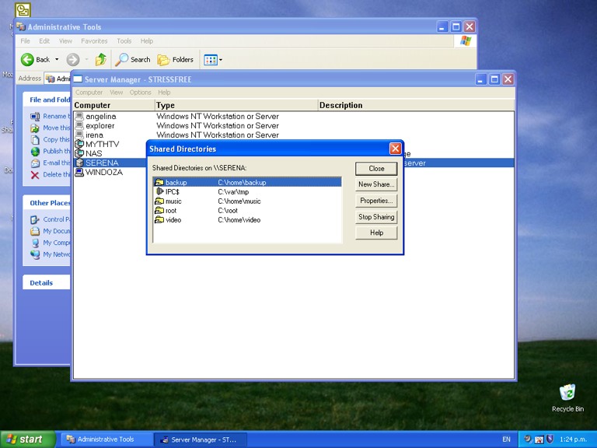This screenshot has height=448, width=597.
Task: Click the My Documents icon in Other Places
Action: tap(35, 231)
